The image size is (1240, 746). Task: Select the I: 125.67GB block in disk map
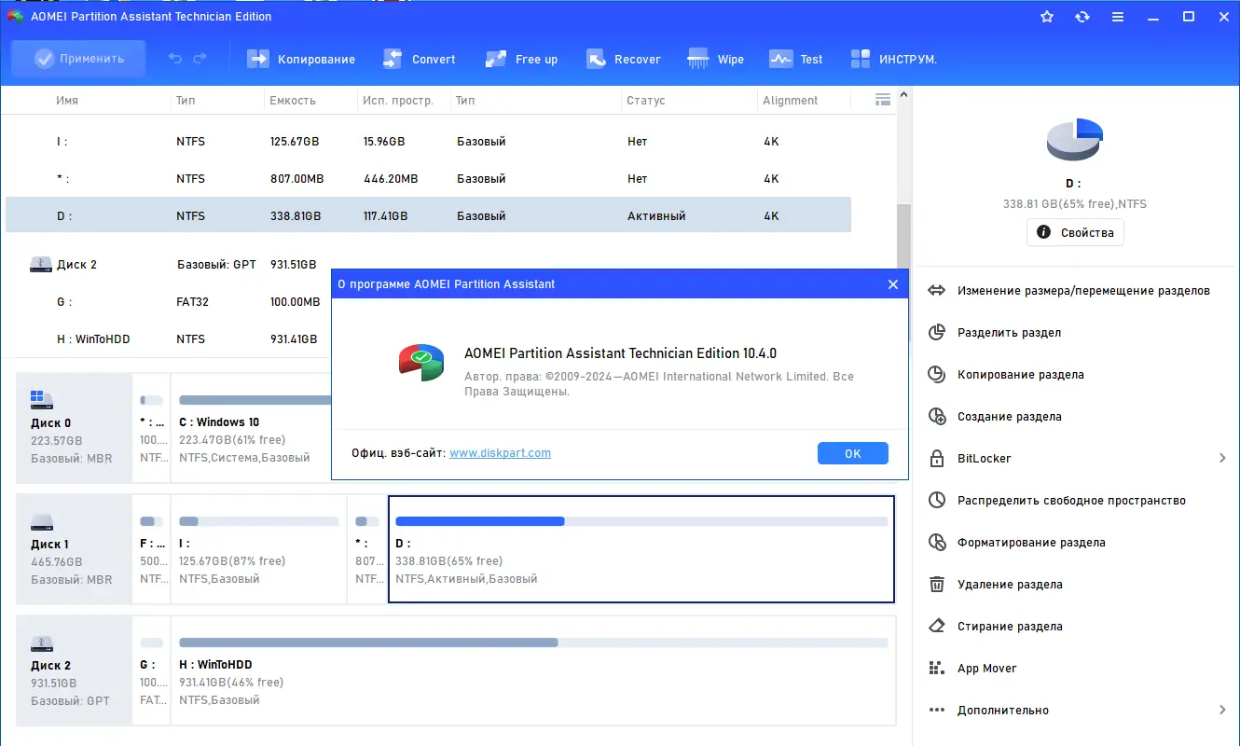pyautogui.click(x=258, y=549)
